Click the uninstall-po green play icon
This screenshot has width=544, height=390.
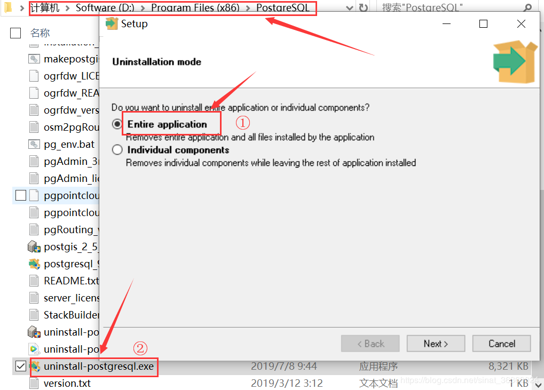pyautogui.click(x=34, y=349)
